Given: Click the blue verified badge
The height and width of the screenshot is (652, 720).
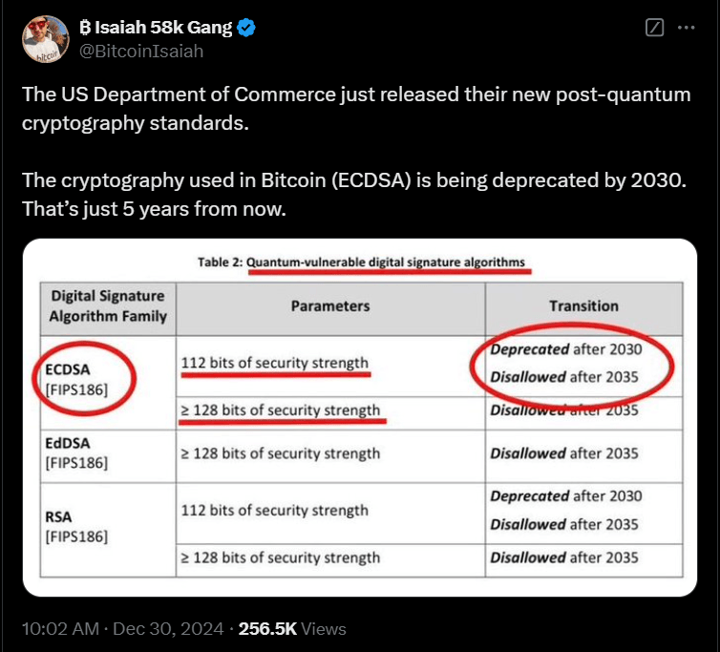Looking at the screenshot, I should click(246, 28).
